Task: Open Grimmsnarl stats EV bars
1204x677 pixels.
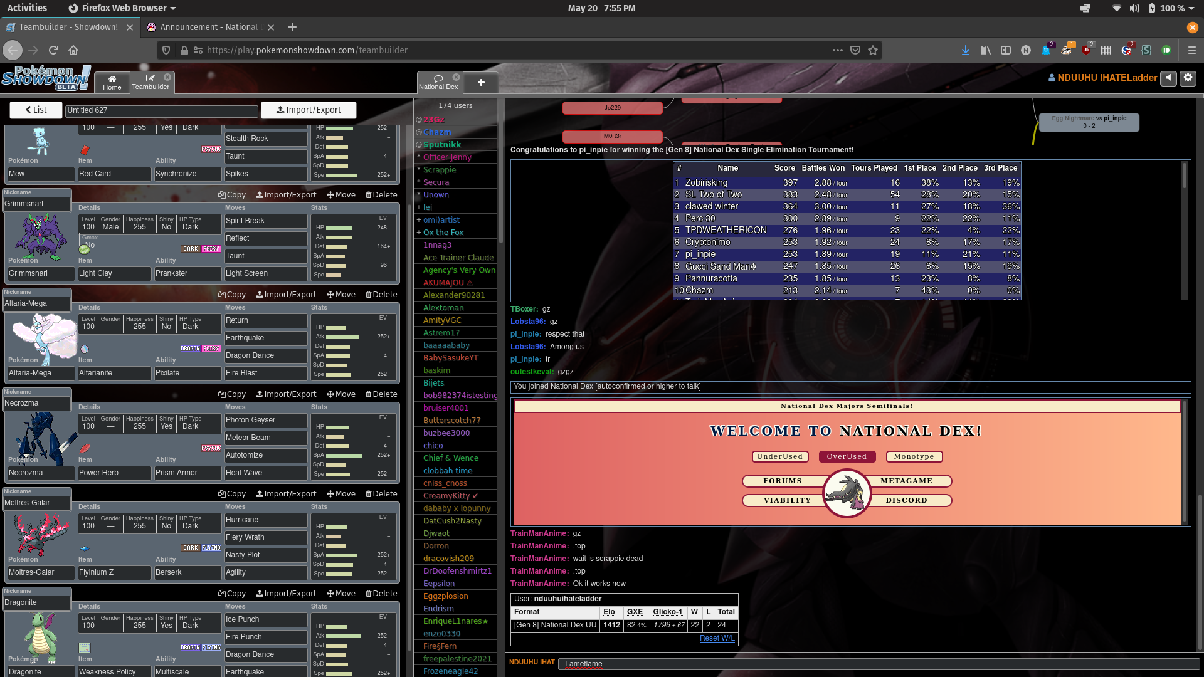Action: click(x=353, y=247)
